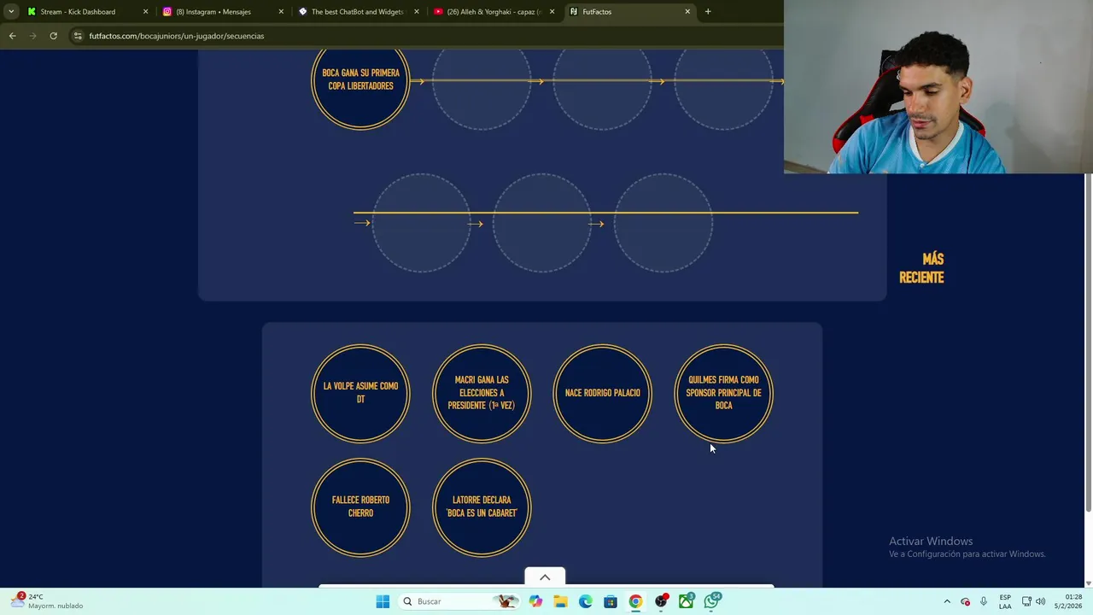Open the Xbox app from the taskbar
1093x615 pixels.
687,601
